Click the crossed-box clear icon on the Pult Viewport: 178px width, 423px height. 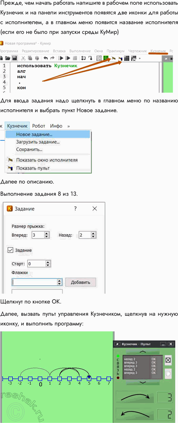tap(168, 360)
